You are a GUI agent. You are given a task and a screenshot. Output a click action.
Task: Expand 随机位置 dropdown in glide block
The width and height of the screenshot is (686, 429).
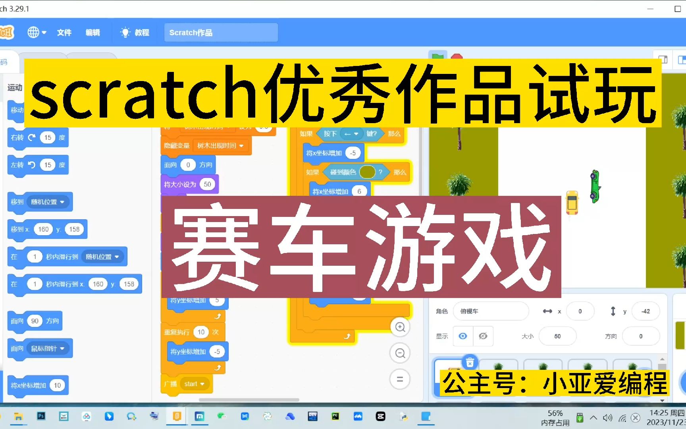103,257
